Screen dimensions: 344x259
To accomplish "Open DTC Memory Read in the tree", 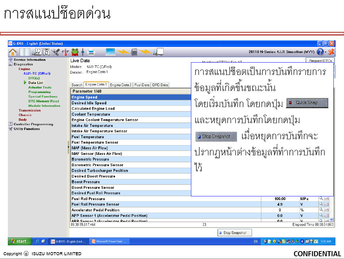I will coord(44,101).
